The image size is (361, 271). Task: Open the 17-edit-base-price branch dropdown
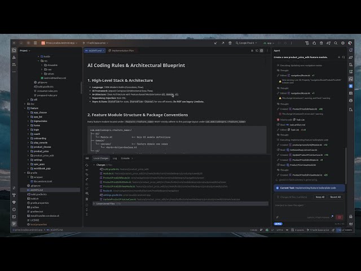point(95,43)
